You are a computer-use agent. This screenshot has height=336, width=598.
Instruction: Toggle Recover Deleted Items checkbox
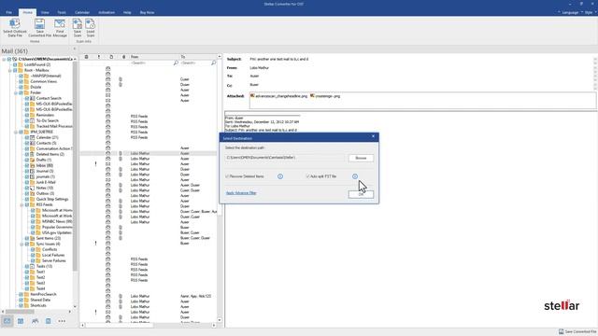[227, 176]
